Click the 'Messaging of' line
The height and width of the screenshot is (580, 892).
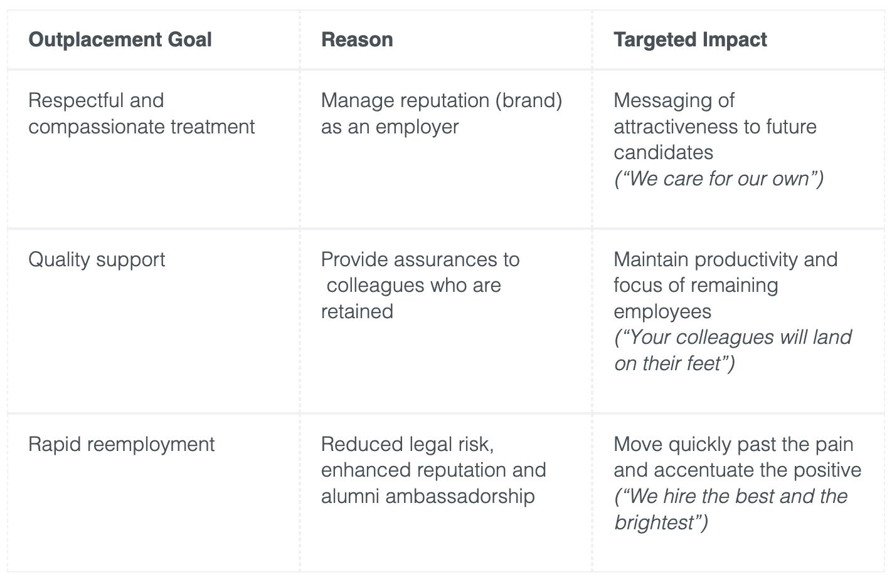(x=674, y=100)
